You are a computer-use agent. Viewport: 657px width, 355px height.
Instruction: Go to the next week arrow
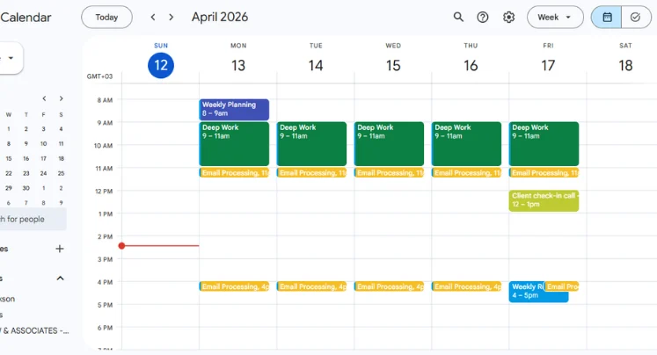(x=171, y=18)
